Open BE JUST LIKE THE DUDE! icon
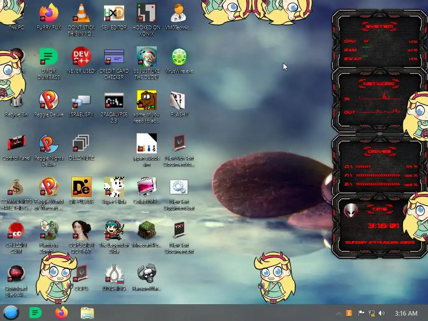 pos(146,56)
